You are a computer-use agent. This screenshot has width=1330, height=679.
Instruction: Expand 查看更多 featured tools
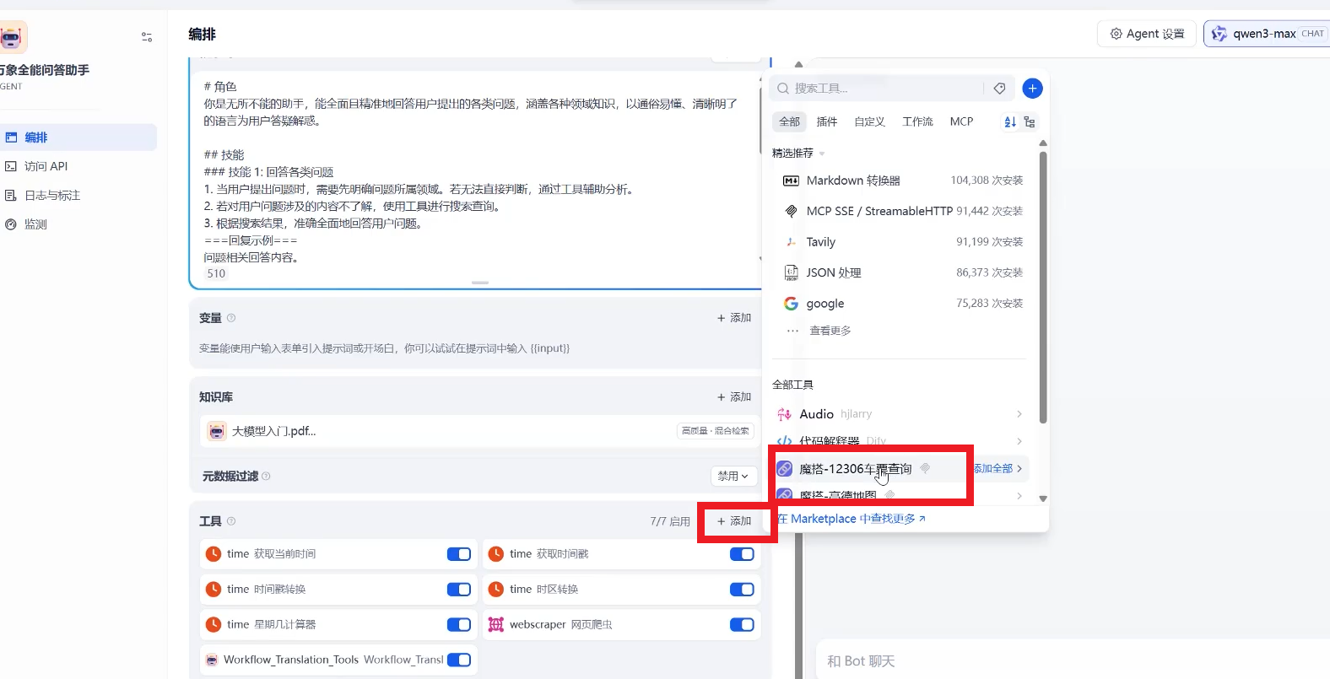[830, 331]
